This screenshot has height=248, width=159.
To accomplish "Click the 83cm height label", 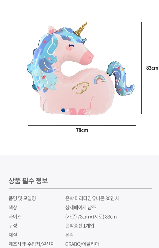I will (x=152, y=68).
